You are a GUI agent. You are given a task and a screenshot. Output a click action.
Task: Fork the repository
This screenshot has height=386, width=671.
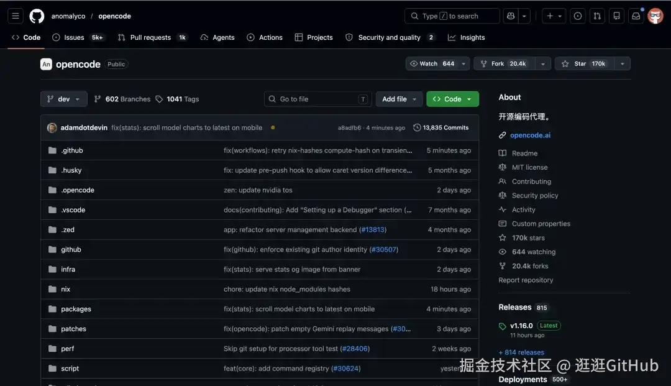pyautogui.click(x=504, y=63)
